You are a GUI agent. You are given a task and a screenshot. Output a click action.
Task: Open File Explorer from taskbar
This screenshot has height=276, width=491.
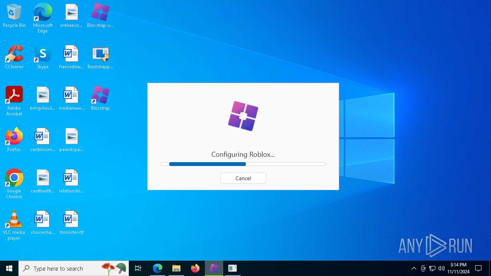176,268
